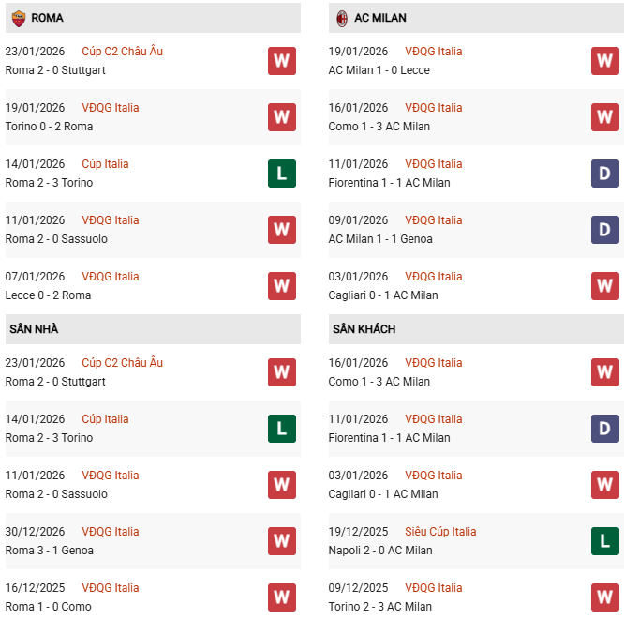Open the VĐQG Italia link dated 07/01/2026

click(111, 277)
